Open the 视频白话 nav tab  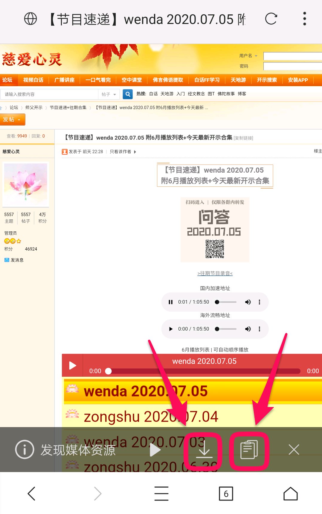click(33, 80)
